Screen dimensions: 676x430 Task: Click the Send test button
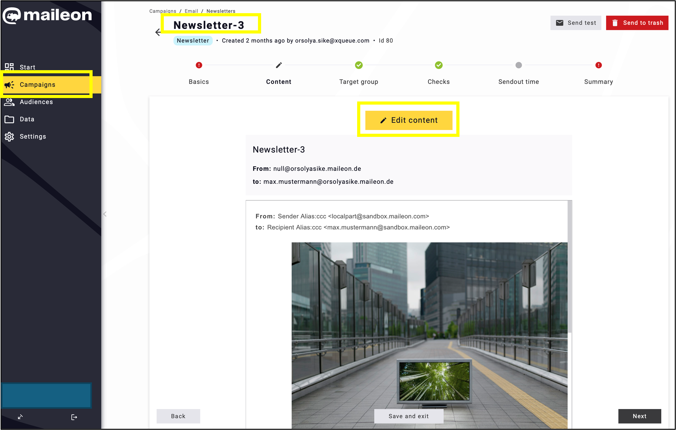click(x=576, y=23)
